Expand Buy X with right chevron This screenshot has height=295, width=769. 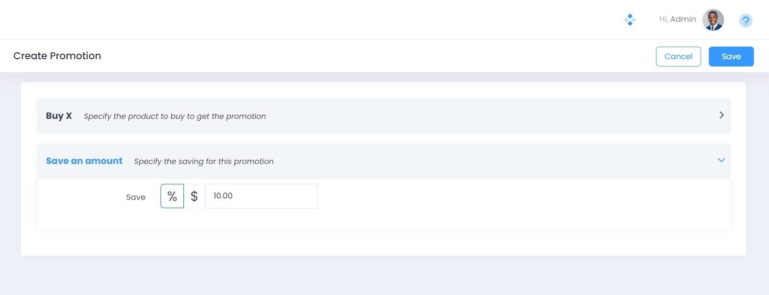721,115
